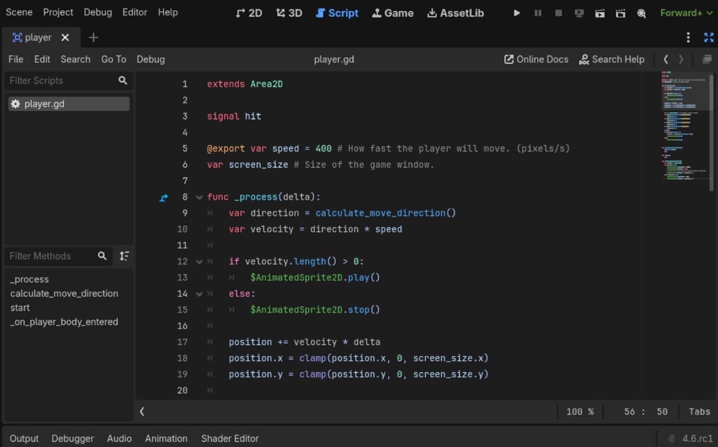
Task: Click the Online Docs icon link
Action: pyautogui.click(x=508, y=59)
